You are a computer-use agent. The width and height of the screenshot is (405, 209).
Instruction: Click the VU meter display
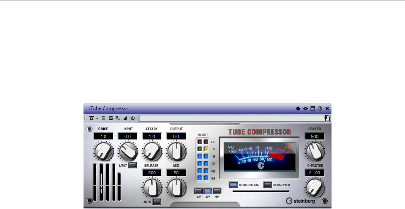pyautogui.click(x=260, y=157)
